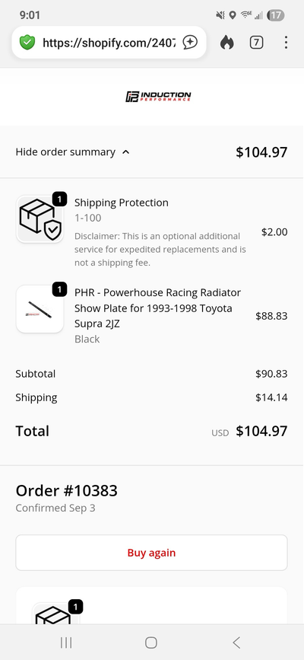The height and width of the screenshot is (660, 304).
Task: Open the AI chat sparkle icon
Action: [x=190, y=42]
